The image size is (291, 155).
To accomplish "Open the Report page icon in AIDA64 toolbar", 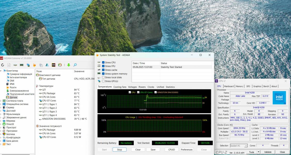I will pos(9,65).
